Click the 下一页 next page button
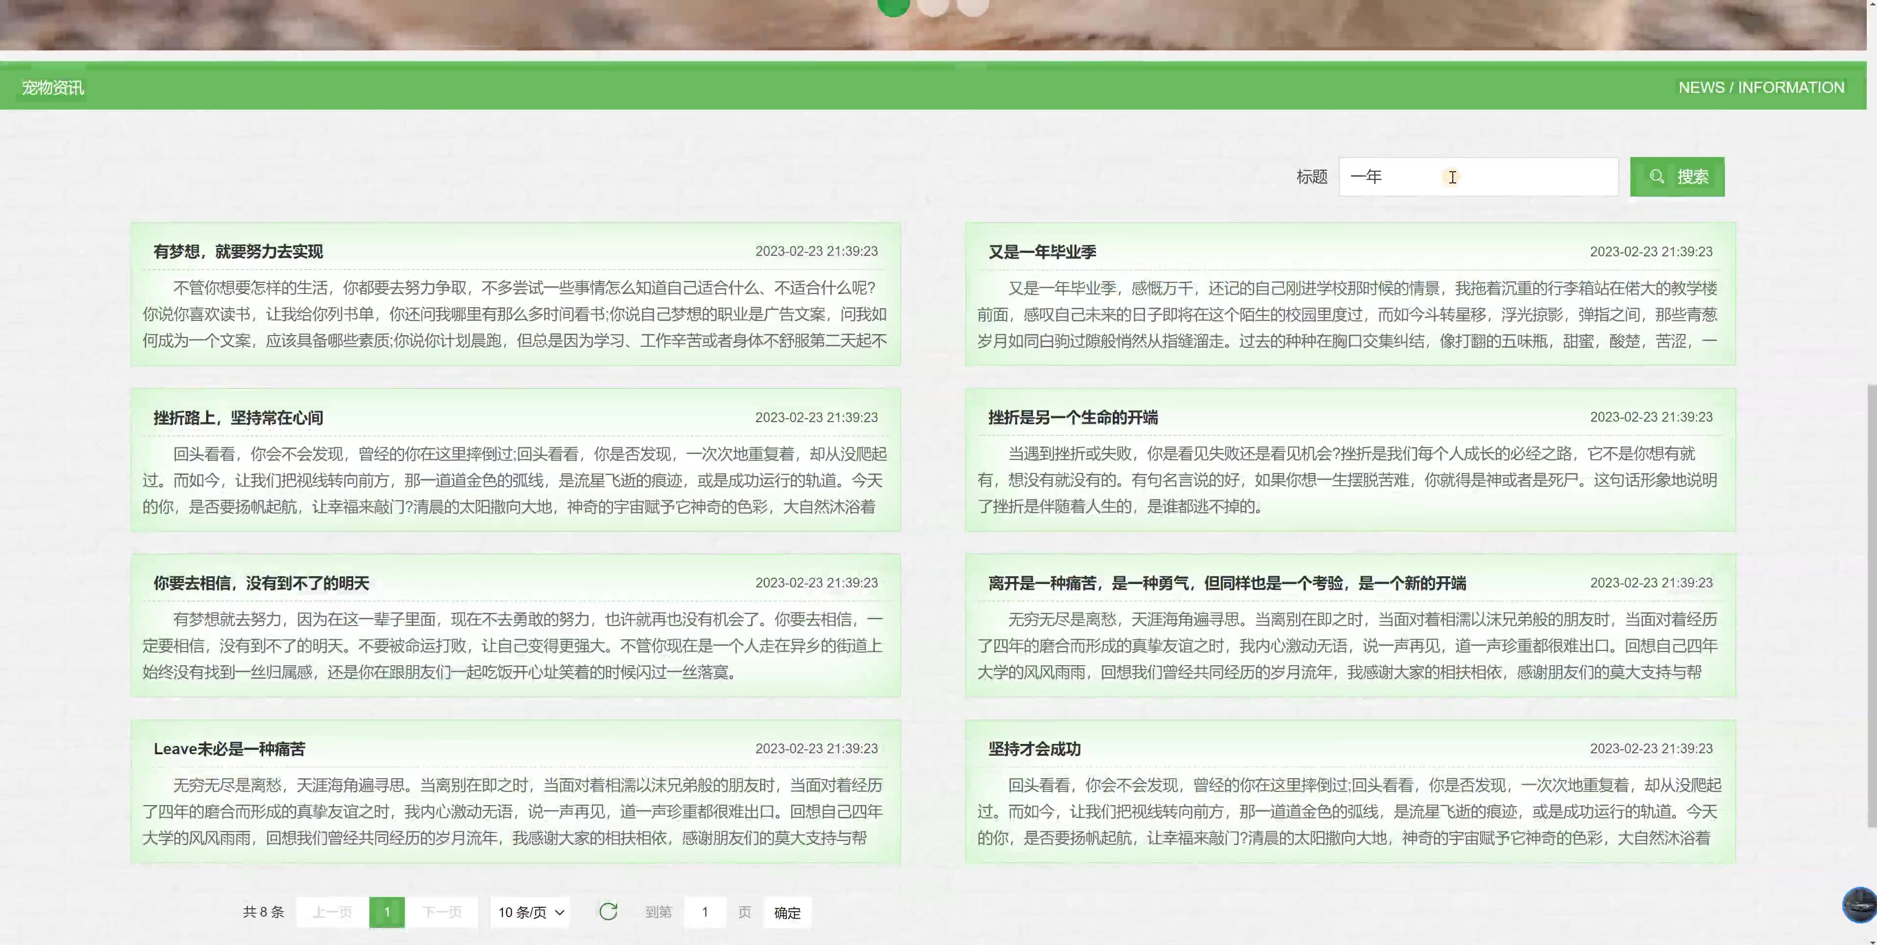The width and height of the screenshot is (1877, 945). (441, 912)
